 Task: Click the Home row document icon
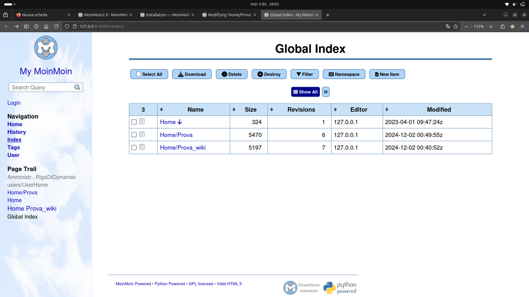pyautogui.click(x=142, y=122)
